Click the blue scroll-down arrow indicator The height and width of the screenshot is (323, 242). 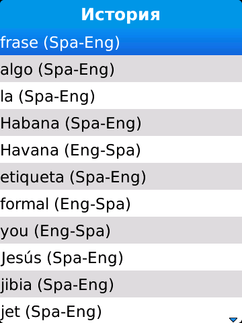(233, 320)
